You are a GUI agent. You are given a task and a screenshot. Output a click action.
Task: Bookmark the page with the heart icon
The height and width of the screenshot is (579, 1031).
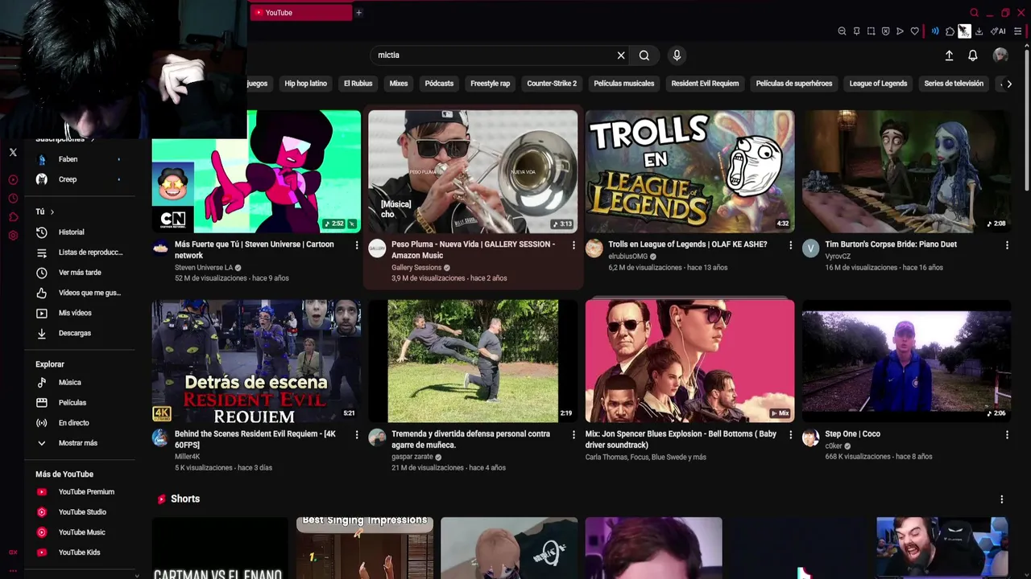point(914,31)
